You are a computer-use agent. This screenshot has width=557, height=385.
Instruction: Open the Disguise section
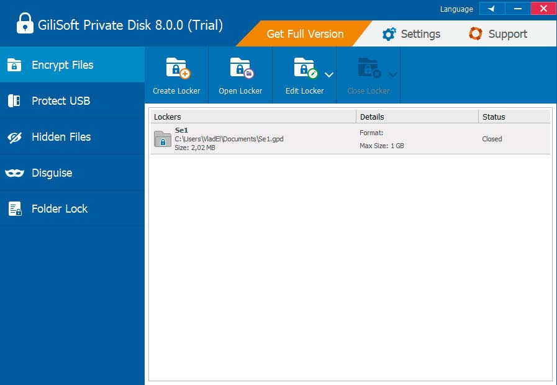[72, 172]
